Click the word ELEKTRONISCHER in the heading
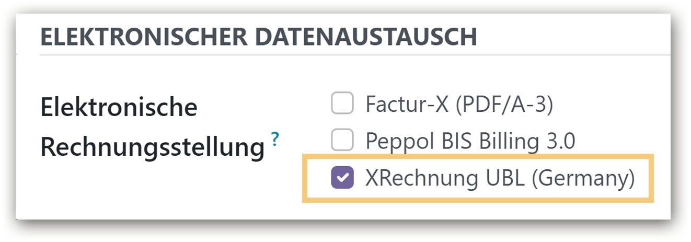This screenshot has width=691, height=242. (141, 38)
